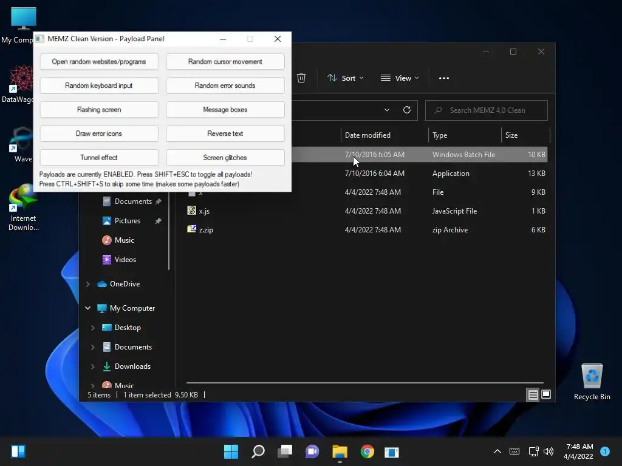
Task: Show hidden tray icons chevron
Action: pyautogui.click(x=497, y=451)
